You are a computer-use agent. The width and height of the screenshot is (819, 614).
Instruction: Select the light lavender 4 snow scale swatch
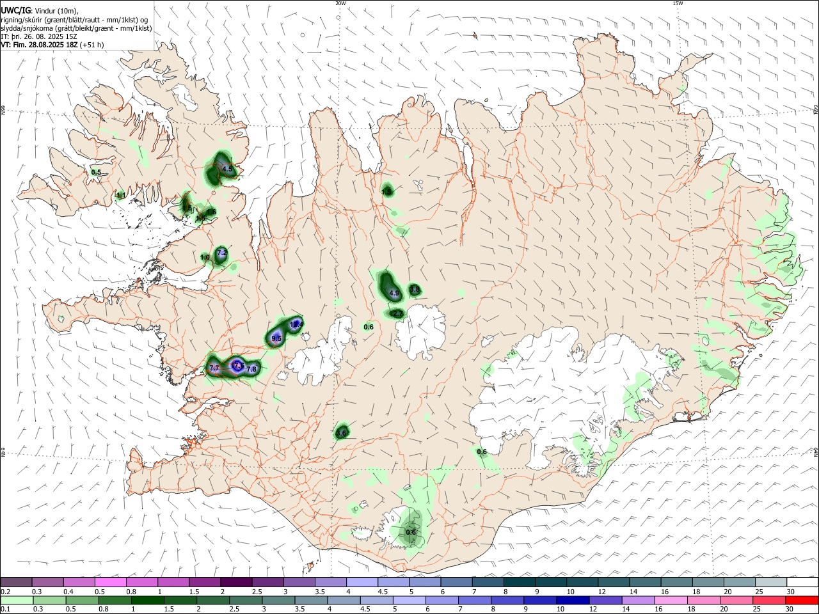[x=362, y=583]
